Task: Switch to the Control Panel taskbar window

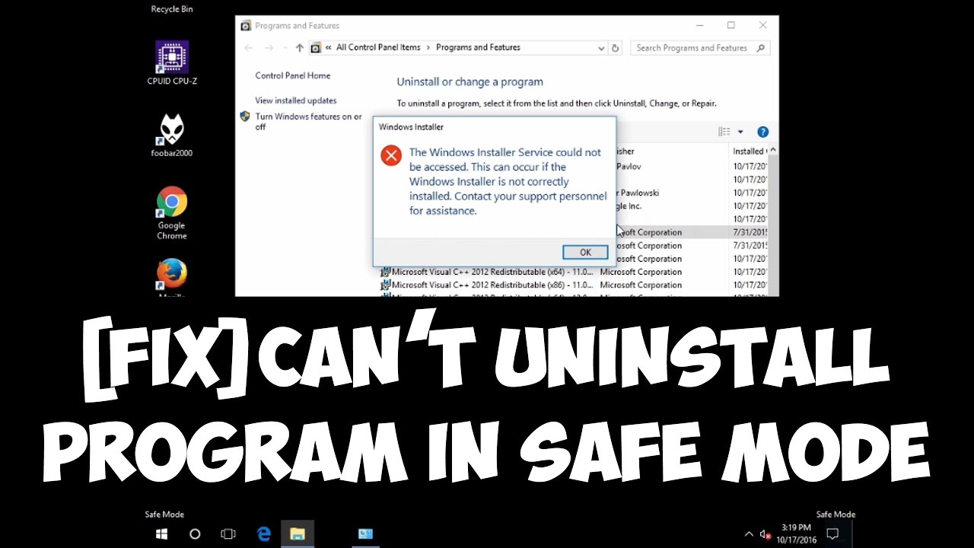Action: (365, 534)
